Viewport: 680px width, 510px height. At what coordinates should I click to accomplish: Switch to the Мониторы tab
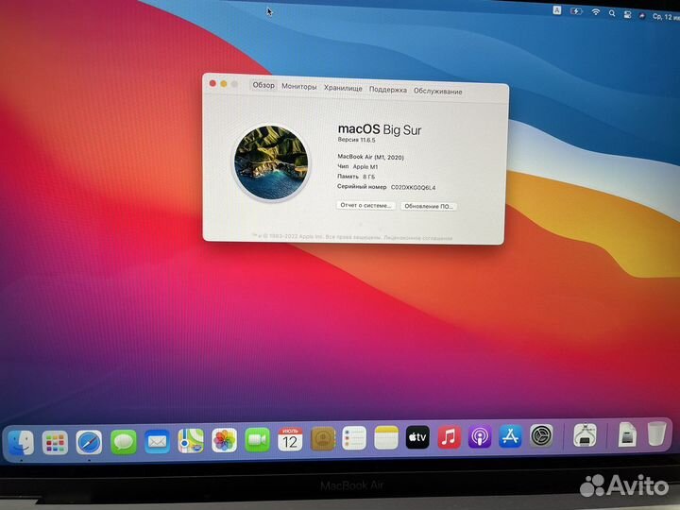[x=299, y=86]
